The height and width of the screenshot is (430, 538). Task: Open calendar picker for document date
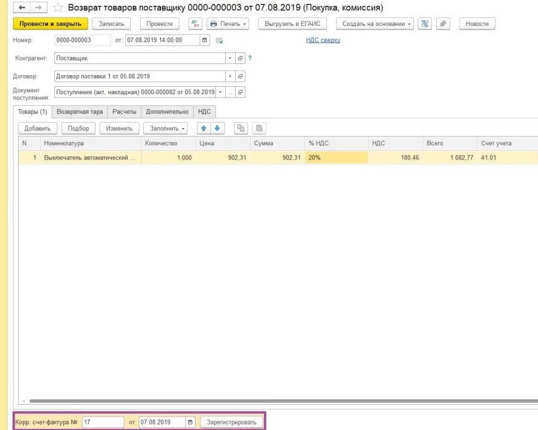205,40
